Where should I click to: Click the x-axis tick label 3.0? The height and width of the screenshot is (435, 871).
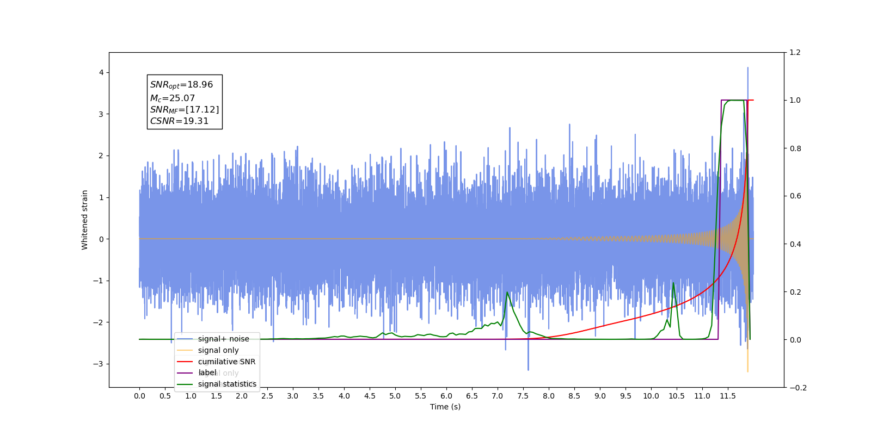point(293,396)
